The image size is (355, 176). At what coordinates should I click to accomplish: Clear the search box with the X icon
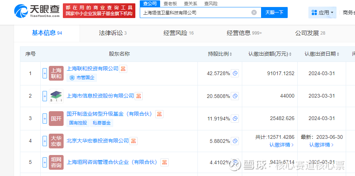[254, 13]
